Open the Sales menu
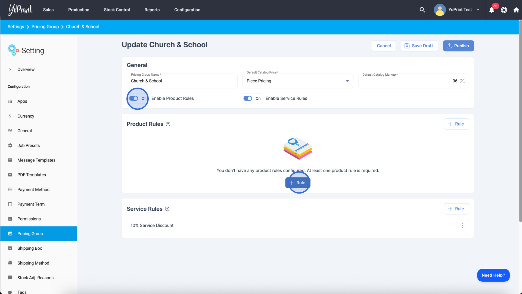 [48, 10]
